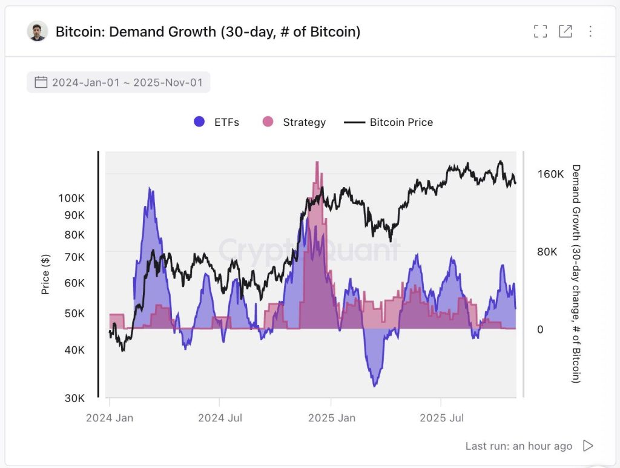Viewport: 620px width, 468px height.
Task: Click the calendar icon beside the date range
Action: 41,82
